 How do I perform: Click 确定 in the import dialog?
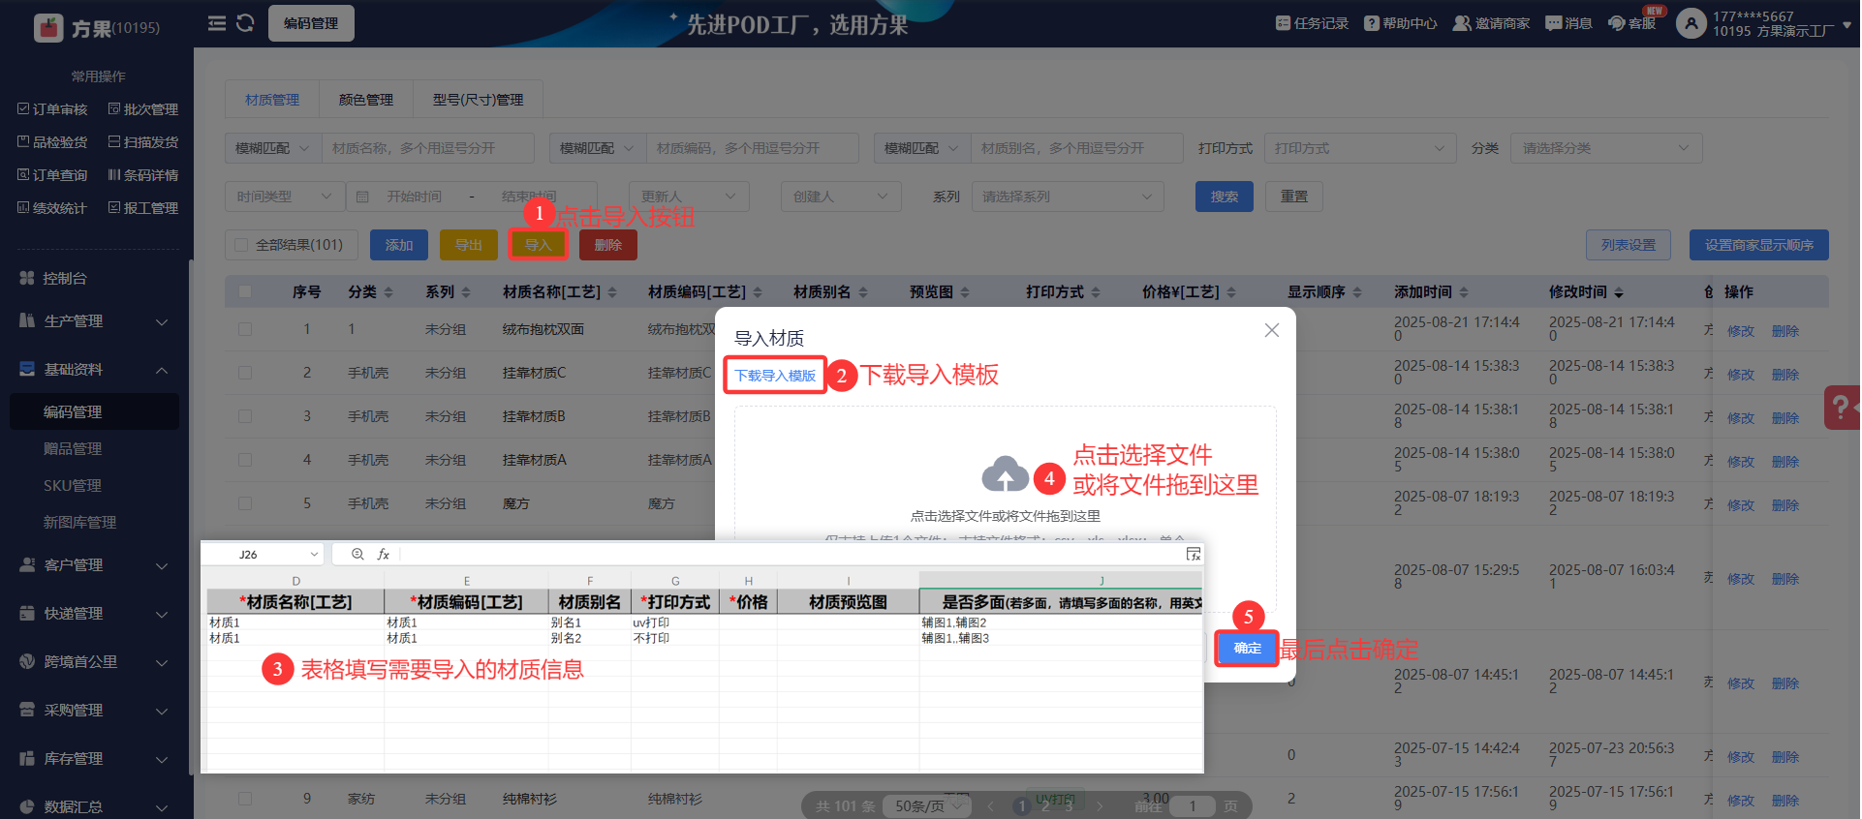1248,649
